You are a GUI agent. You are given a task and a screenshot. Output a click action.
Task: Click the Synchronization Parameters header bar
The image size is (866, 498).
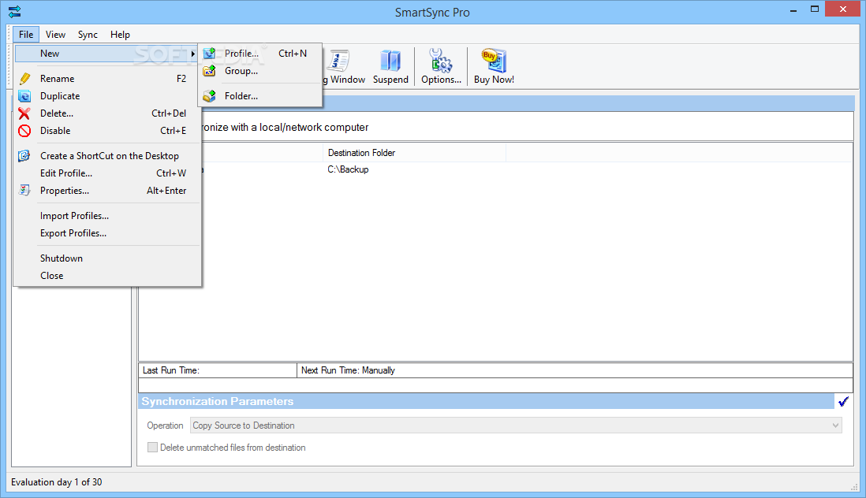pyautogui.click(x=486, y=402)
